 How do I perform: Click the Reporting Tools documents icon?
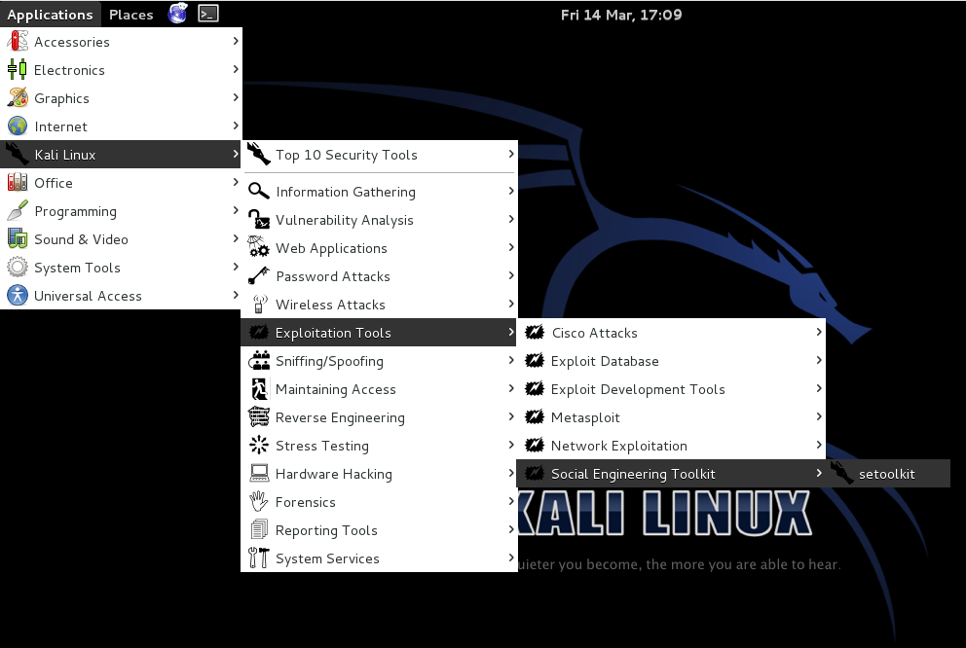coord(259,530)
